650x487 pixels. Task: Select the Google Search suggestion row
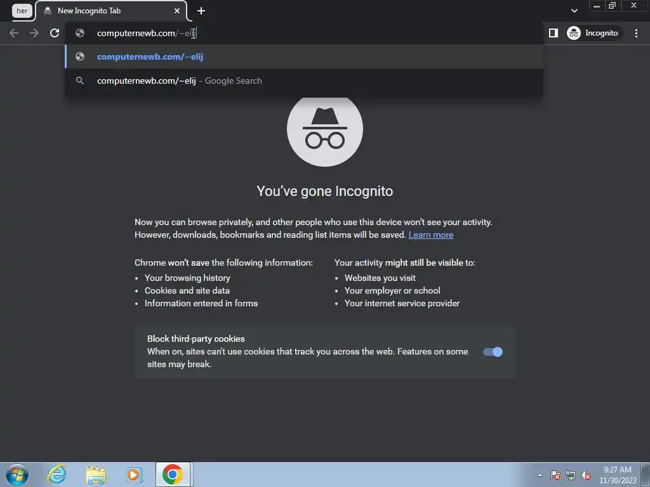[x=304, y=81]
